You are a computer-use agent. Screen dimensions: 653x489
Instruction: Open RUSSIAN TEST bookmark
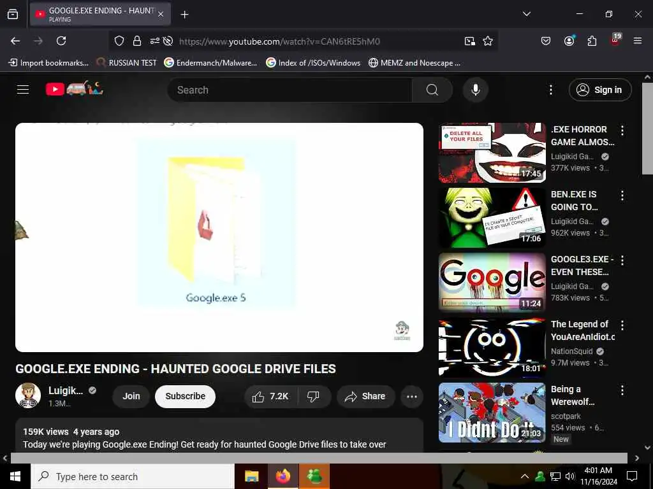tap(127, 63)
